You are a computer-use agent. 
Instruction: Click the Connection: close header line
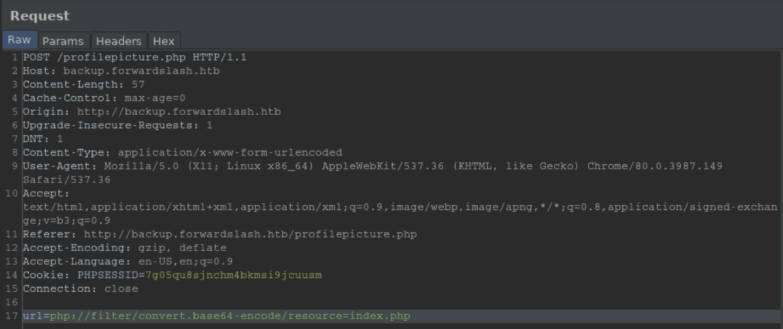click(80, 288)
